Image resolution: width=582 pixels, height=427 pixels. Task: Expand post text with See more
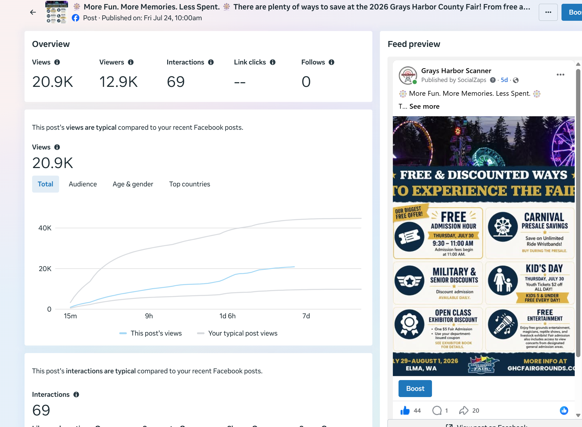[x=424, y=107]
